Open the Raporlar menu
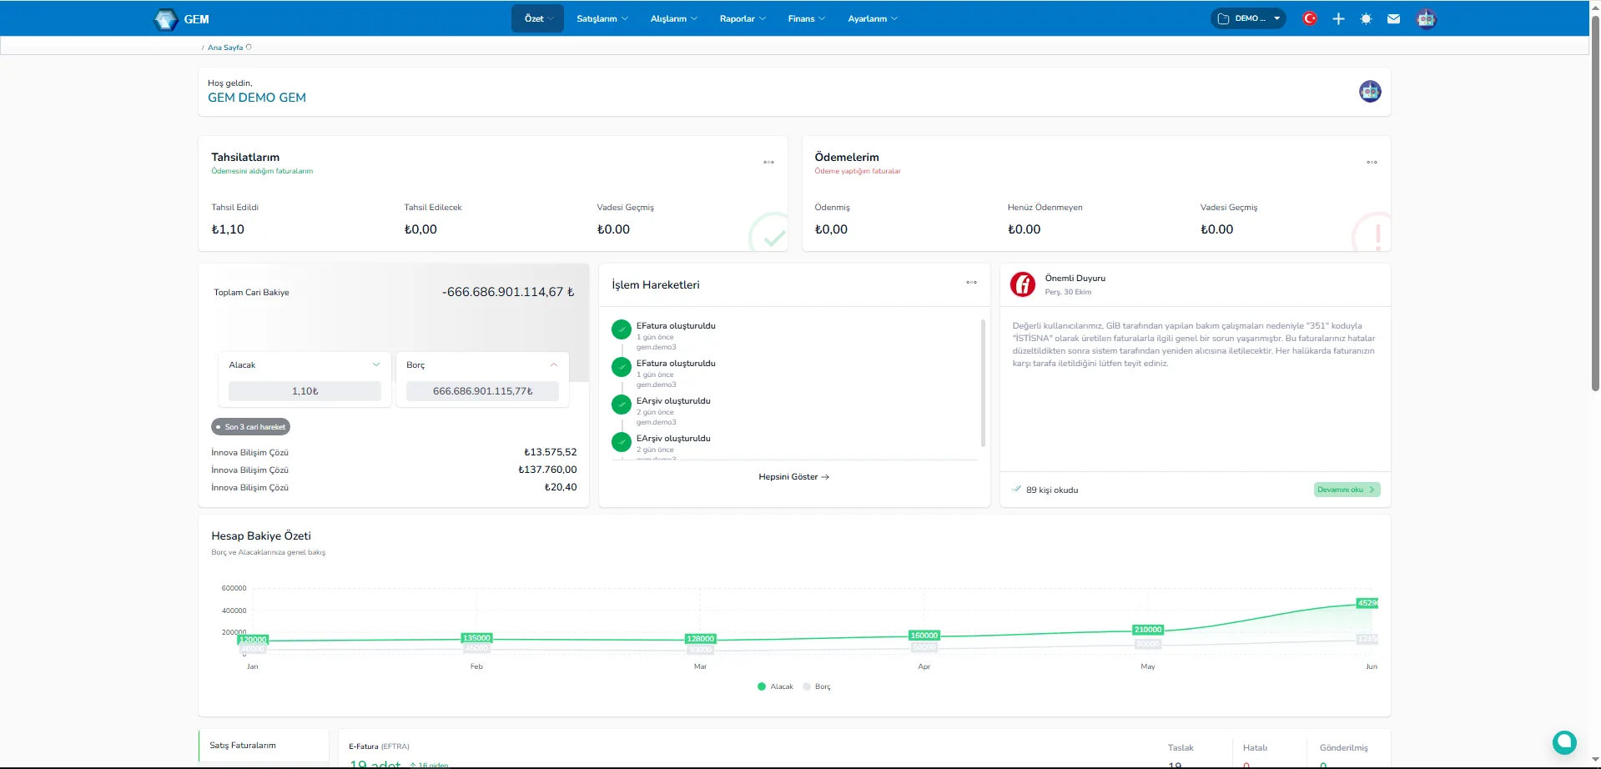1601x769 pixels. click(741, 18)
